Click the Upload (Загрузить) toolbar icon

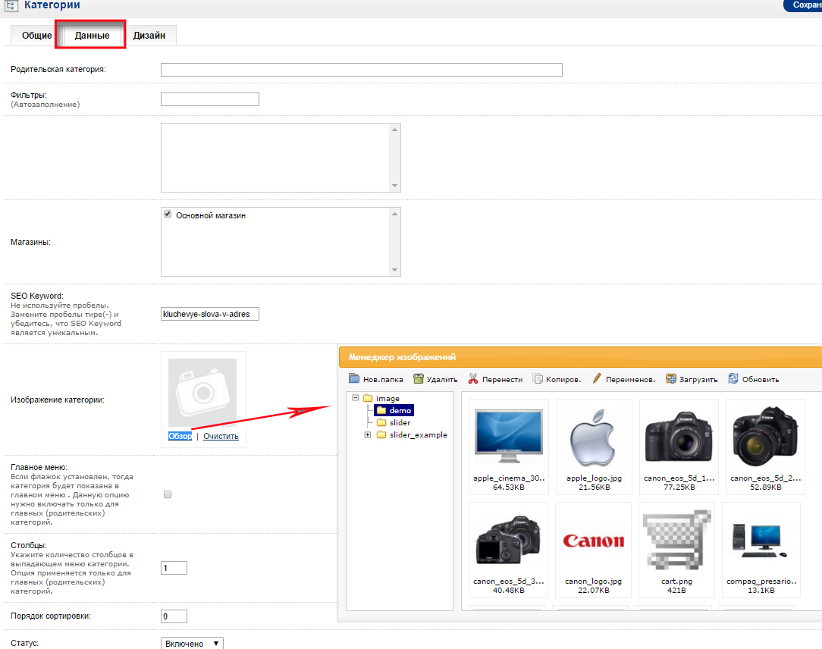pyautogui.click(x=670, y=379)
